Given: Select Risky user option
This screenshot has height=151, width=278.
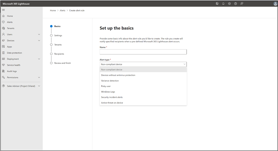Looking at the screenshot, I should (143, 86).
